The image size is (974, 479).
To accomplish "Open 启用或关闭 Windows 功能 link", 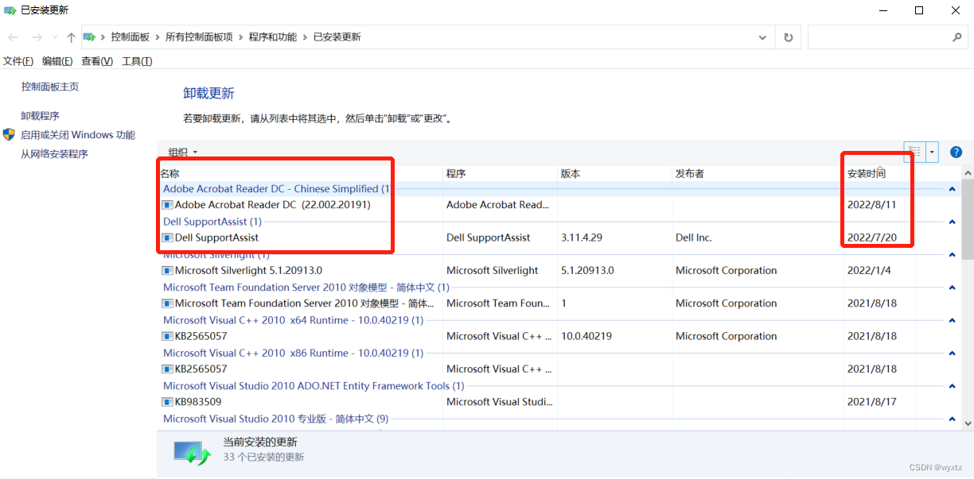I will click(78, 135).
